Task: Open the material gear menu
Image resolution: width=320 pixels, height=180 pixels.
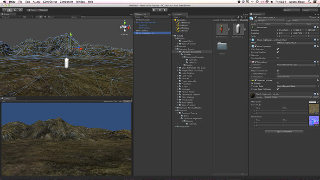Action: (x=318, y=94)
